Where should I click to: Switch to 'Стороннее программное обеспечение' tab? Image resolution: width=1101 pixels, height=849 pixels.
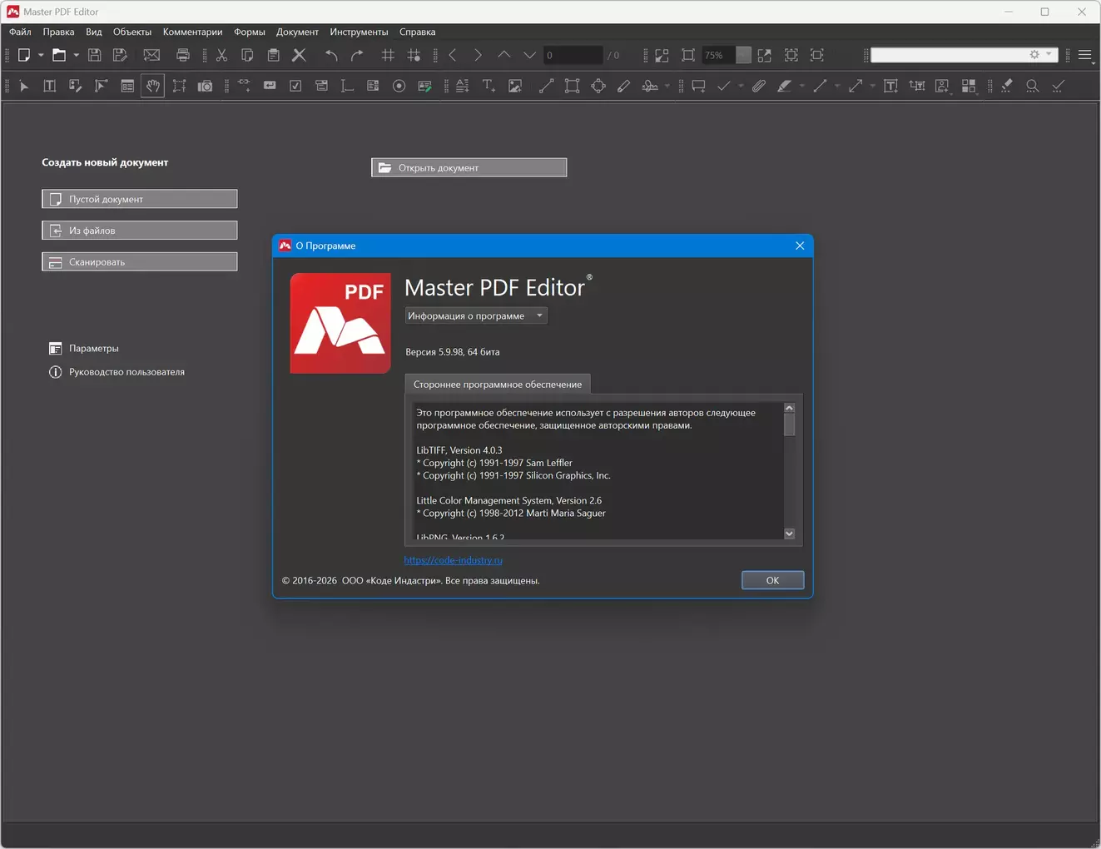[497, 384]
